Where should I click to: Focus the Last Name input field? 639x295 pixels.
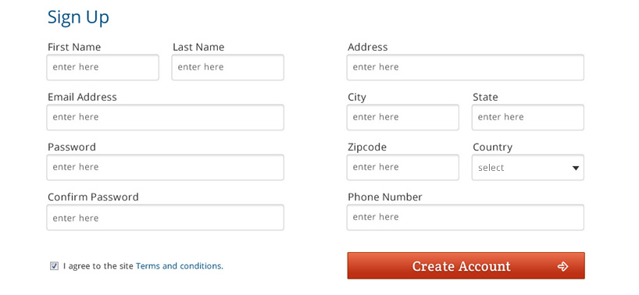[x=228, y=67]
